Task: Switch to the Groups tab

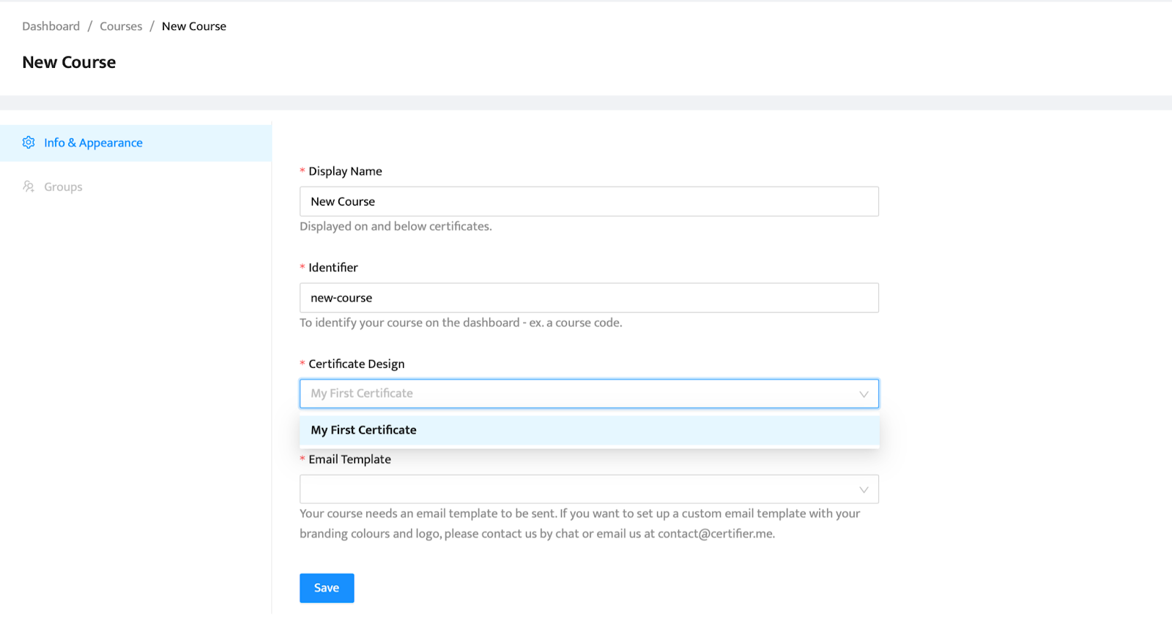Action: tap(136, 187)
